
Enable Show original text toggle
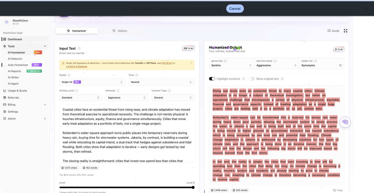point(251,79)
